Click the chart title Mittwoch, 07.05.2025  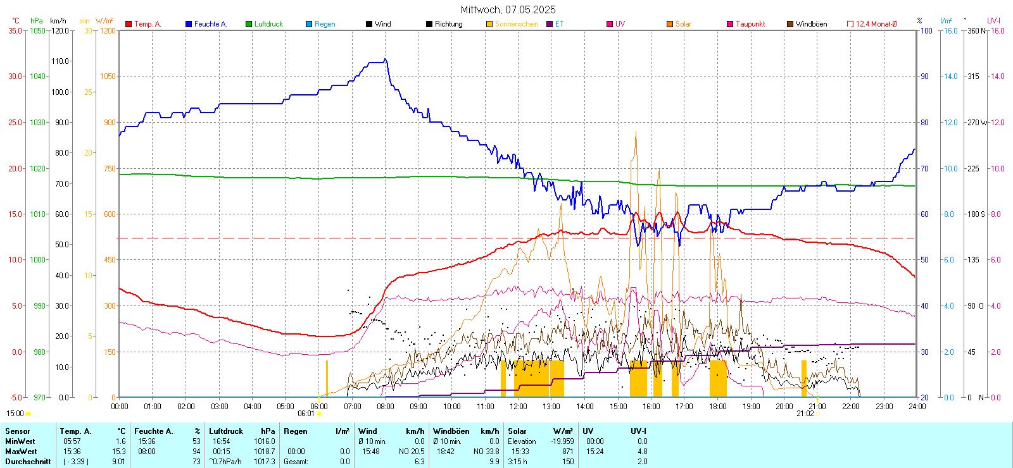[508, 9]
